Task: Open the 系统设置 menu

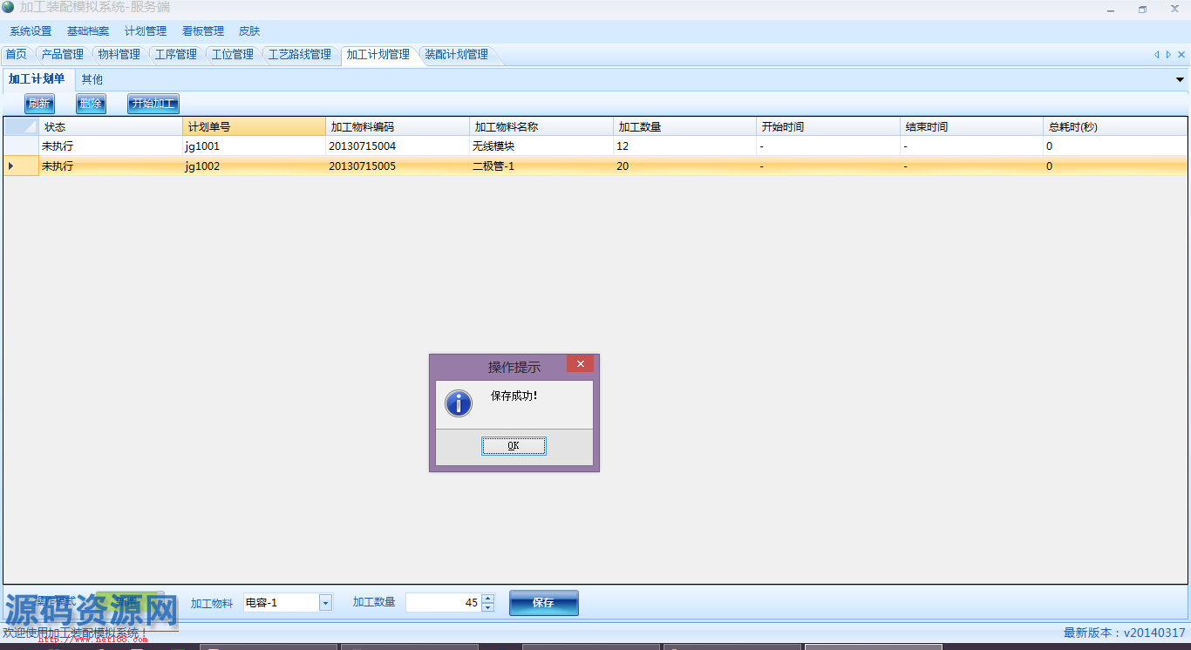Action: (x=31, y=31)
